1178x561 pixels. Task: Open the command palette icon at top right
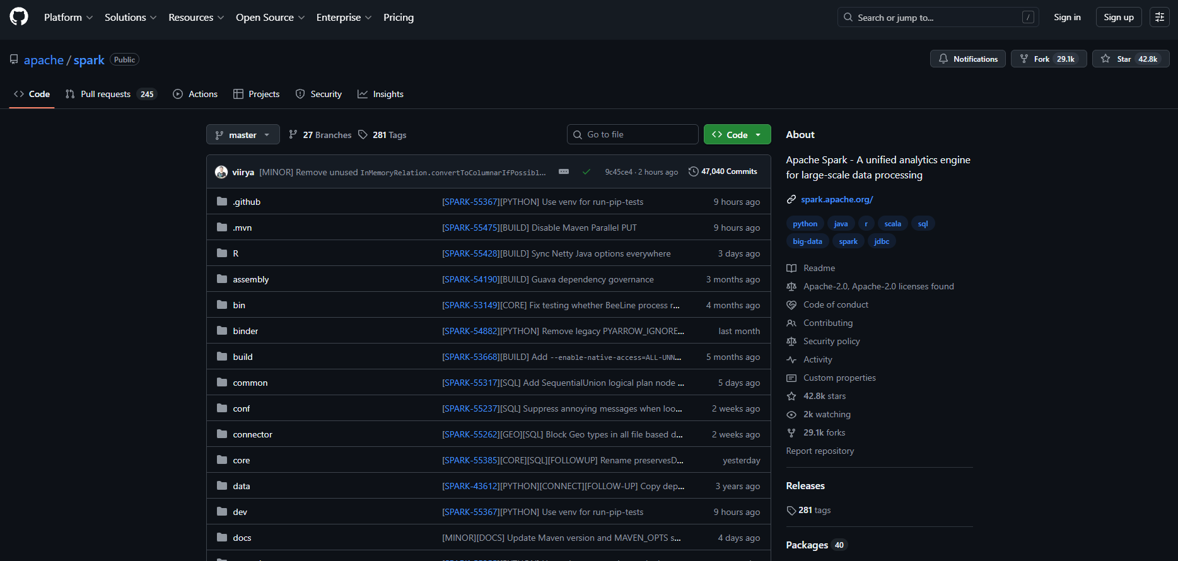click(x=1159, y=17)
